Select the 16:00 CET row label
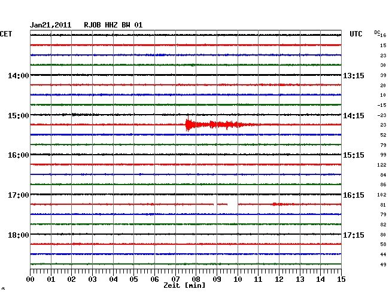This screenshot has width=389, height=295. point(19,155)
